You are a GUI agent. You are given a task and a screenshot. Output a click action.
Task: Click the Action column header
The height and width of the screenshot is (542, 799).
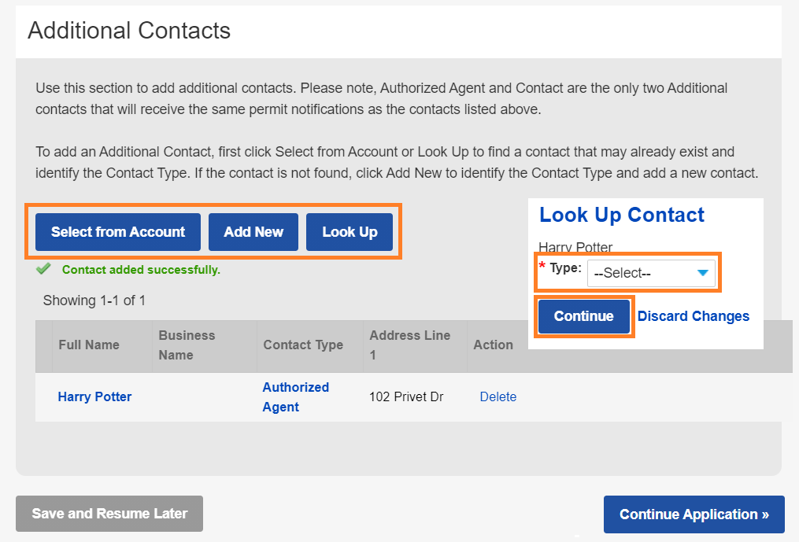point(493,345)
